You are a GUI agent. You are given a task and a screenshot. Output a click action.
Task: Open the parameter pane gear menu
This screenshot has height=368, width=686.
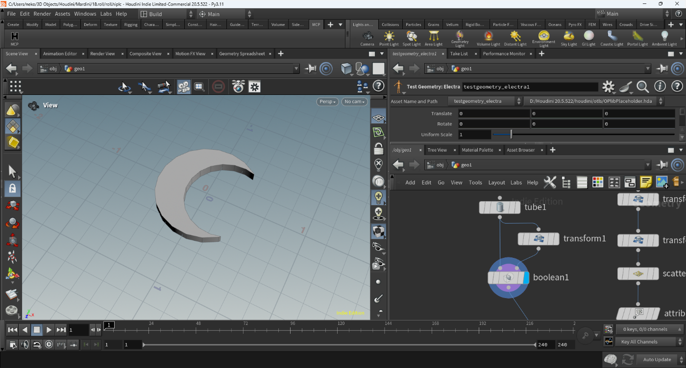608,87
